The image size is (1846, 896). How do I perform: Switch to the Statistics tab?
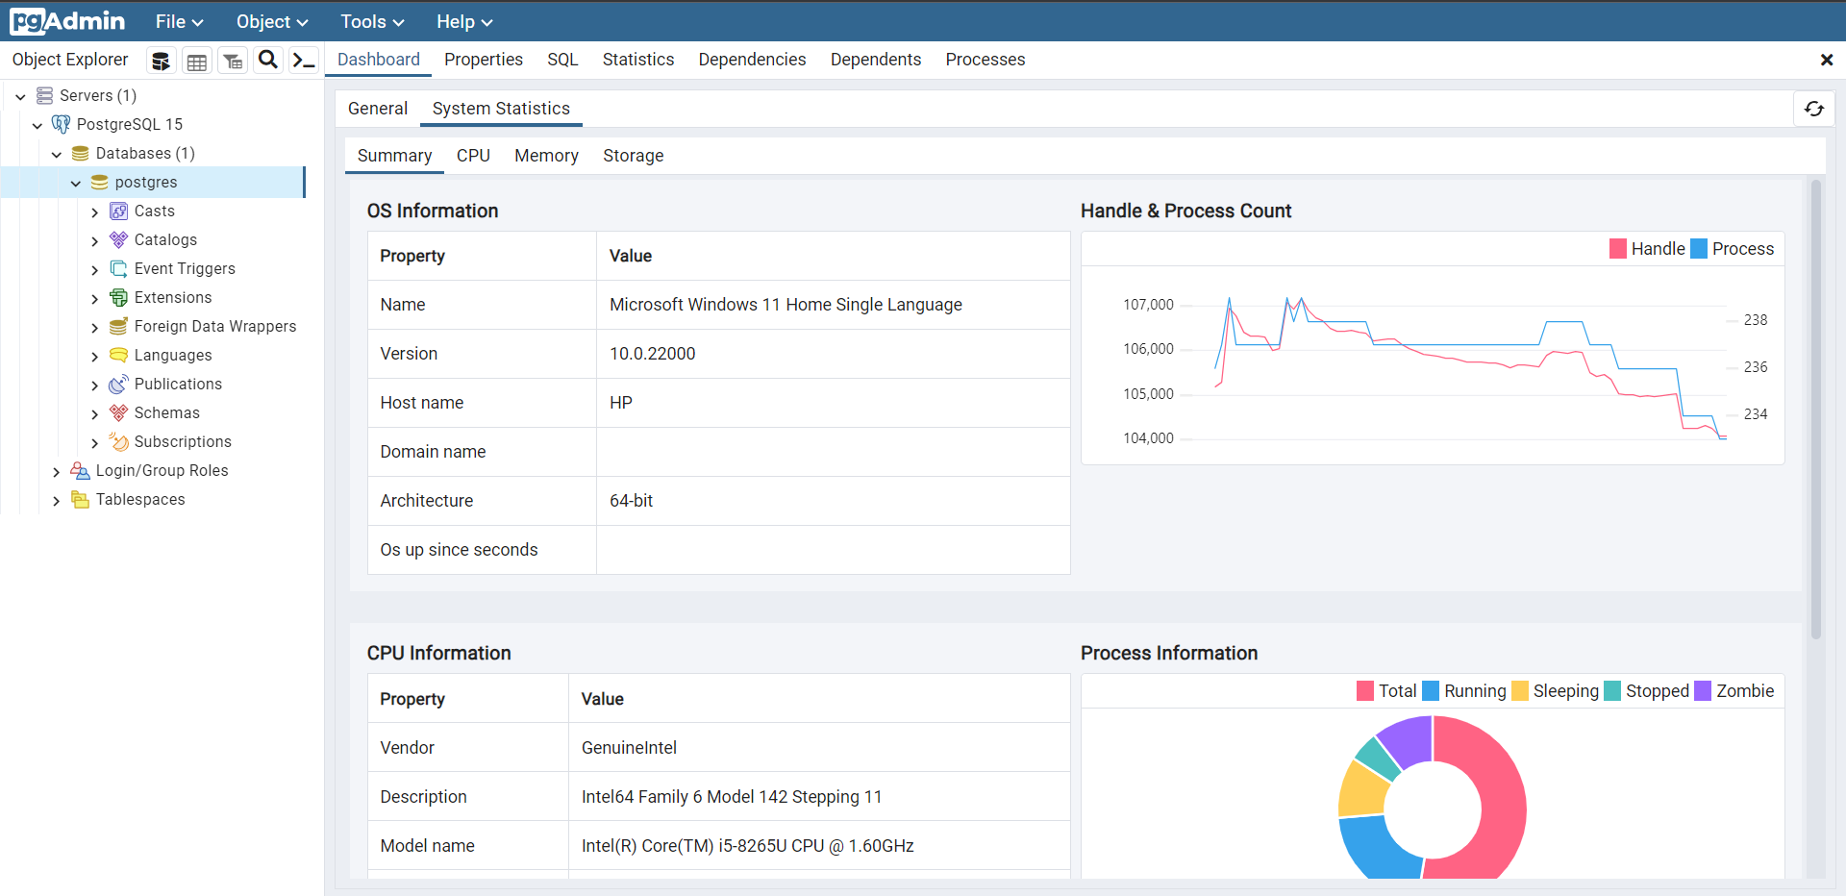click(638, 60)
